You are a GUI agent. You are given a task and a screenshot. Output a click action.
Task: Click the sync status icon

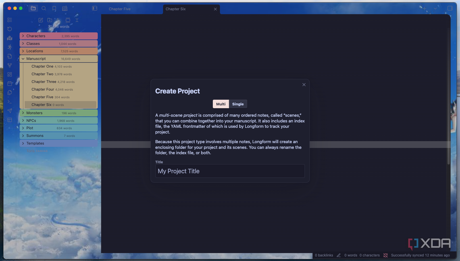386,255
